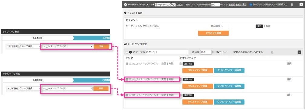Screen dimensions: 306x110
Task: Toggle ターゲティングセグメント名自動入力 checkbox
Action: point(251,5)
